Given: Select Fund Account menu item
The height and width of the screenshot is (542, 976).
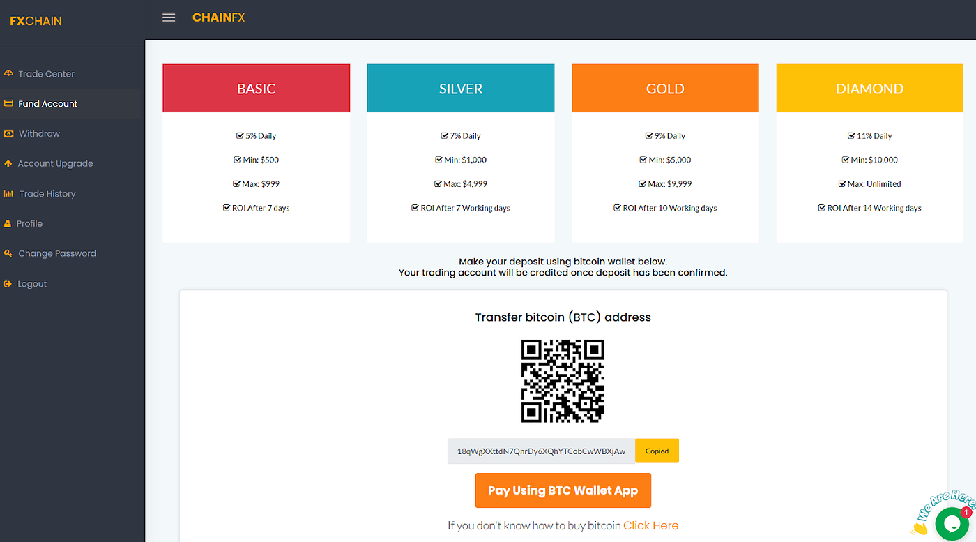Looking at the screenshot, I should pos(47,103).
